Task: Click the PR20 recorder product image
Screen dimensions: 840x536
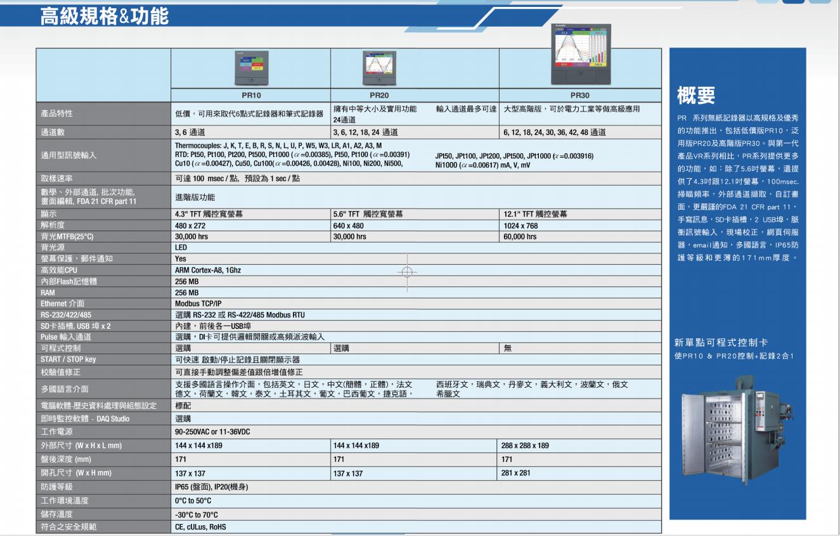Action: [380, 68]
